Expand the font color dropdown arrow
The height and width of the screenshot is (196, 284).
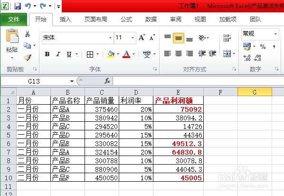tap(133, 54)
